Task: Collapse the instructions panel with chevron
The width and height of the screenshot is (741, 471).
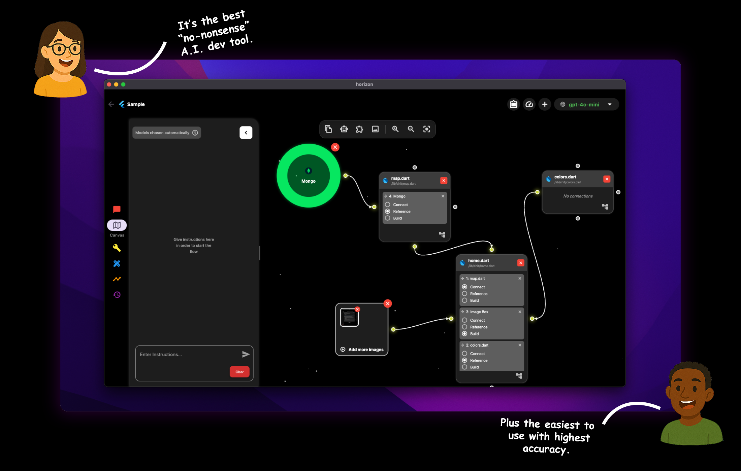Action: click(x=246, y=133)
